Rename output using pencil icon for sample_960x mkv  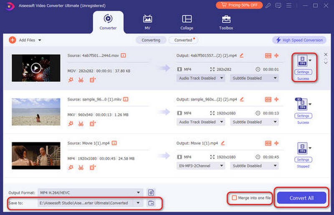[x=241, y=100]
